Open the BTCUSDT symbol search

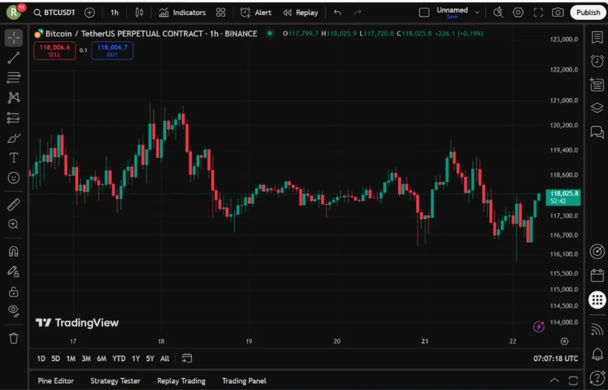pyautogui.click(x=55, y=13)
